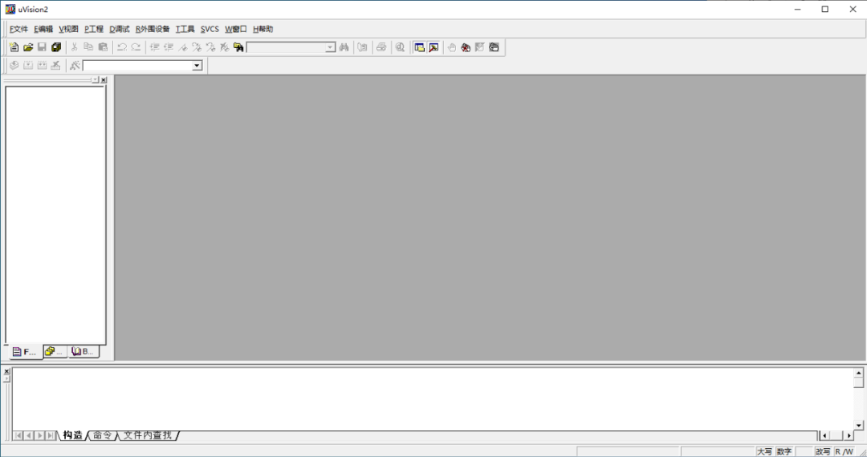Toggle the Output Window toolbar button
Screen dimensions: 867x457
(434, 47)
